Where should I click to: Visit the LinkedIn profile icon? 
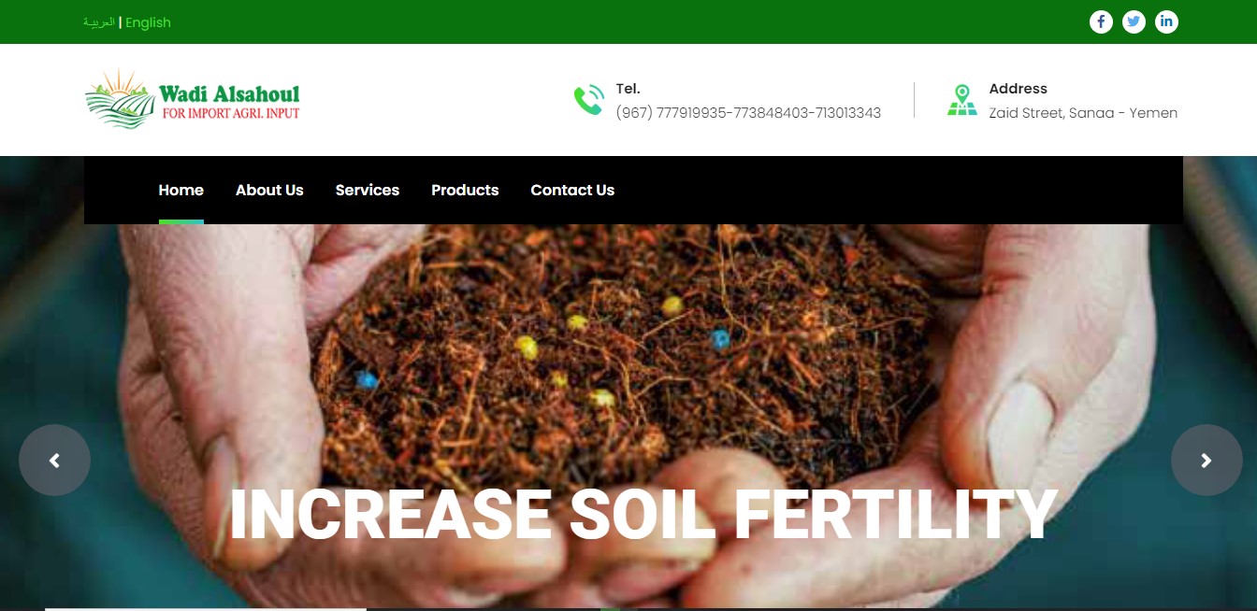[1166, 21]
